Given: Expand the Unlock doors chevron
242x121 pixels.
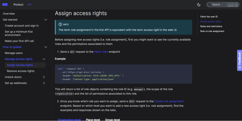Looking at the screenshot, I should pos(44,77).
